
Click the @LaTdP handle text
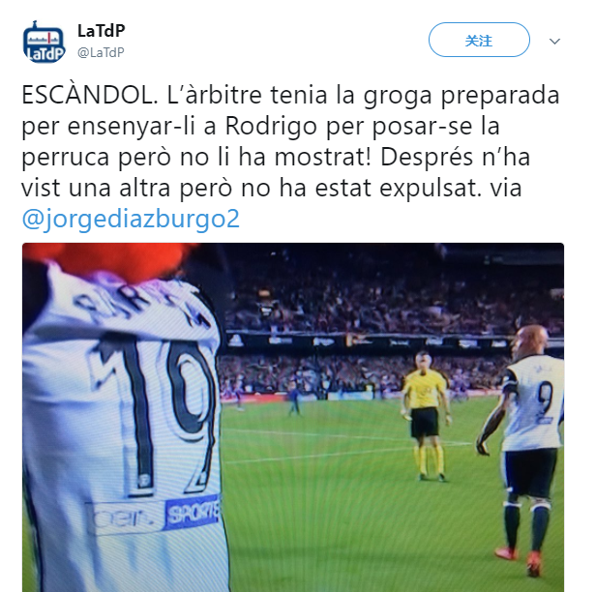pyautogui.click(x=101, y=52)
